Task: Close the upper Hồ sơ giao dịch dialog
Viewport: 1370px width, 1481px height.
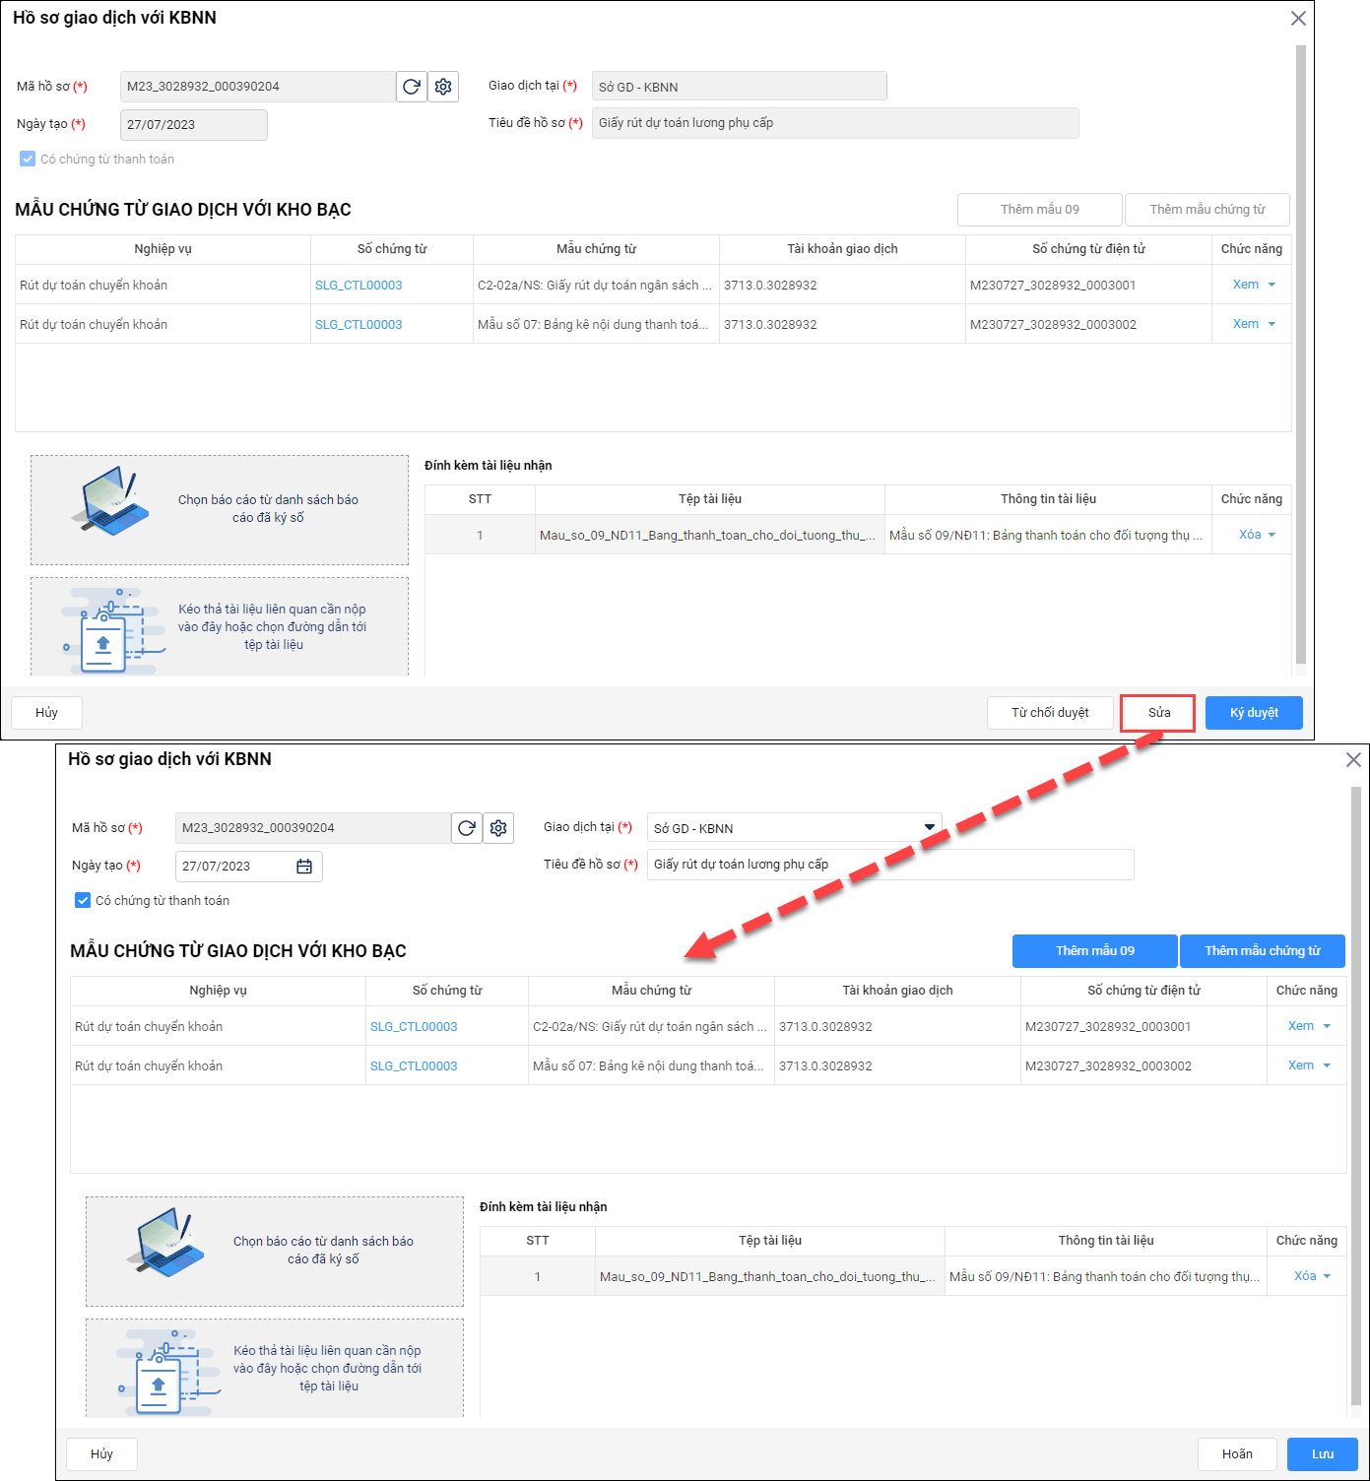Action: pos(1298,18)
